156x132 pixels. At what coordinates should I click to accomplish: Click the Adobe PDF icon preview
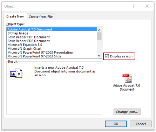coord(127,78)
